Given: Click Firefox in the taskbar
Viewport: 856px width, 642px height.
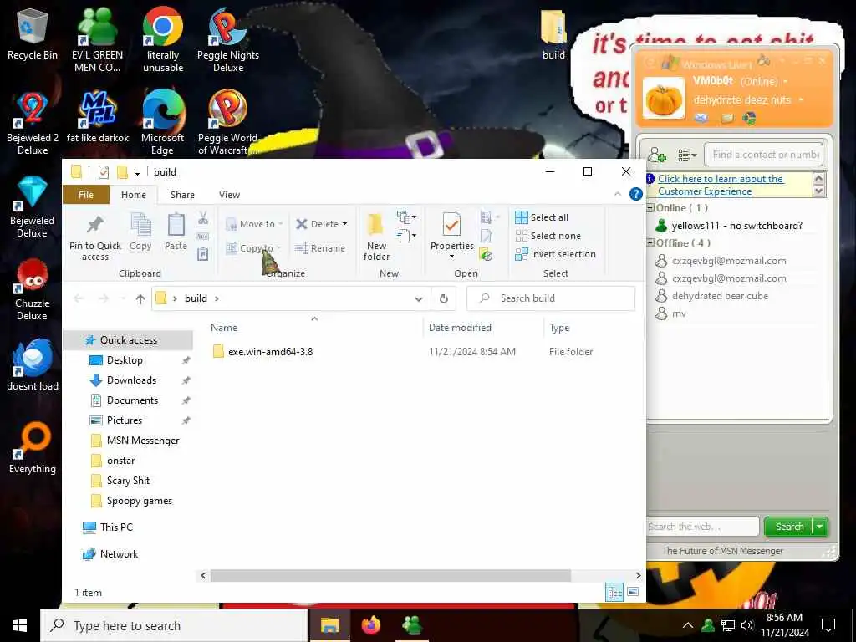Looking at the screenshot, I should [x=371, y=625].
